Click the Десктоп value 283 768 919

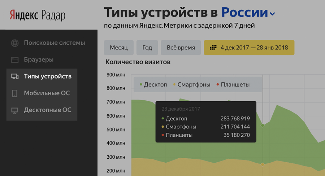(x=235, y=119)
